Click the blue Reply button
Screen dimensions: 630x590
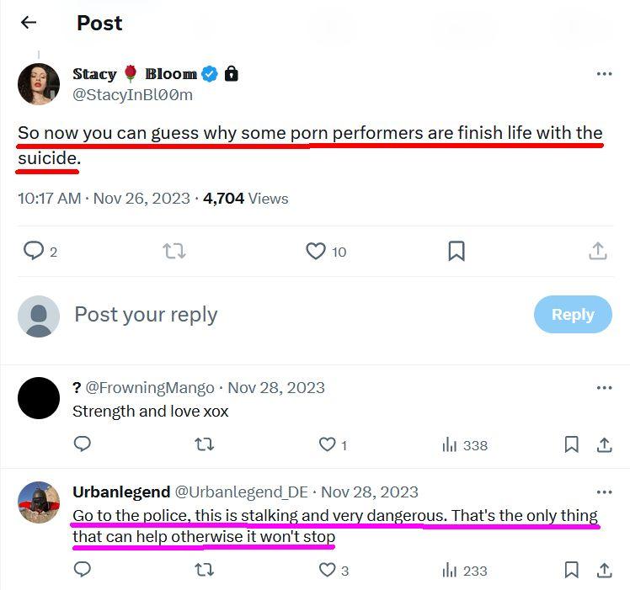[573, 314]
